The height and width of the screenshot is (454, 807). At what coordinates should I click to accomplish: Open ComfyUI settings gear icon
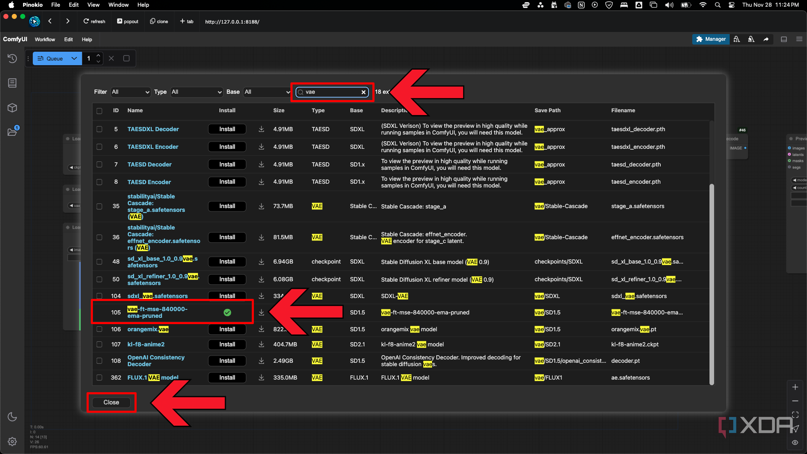click(12, 441)
